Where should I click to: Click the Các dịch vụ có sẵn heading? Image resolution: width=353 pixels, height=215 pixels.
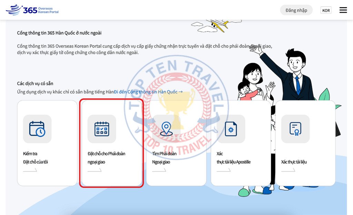(35, 83)
